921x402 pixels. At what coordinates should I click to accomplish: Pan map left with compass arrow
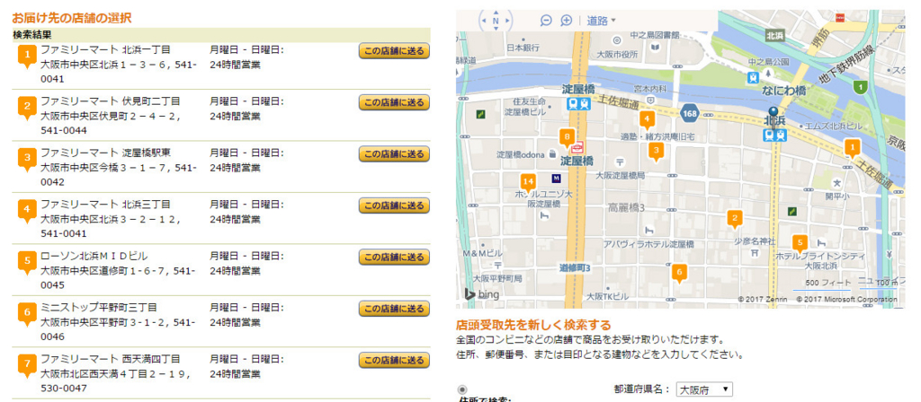pos(485,22)
